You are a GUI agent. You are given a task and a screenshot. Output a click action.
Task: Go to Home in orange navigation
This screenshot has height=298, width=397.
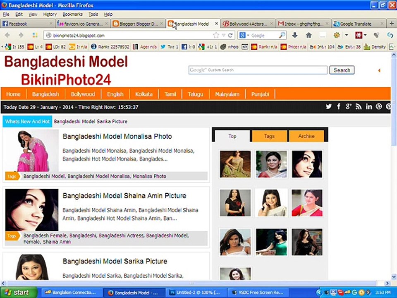click(13, 94)
